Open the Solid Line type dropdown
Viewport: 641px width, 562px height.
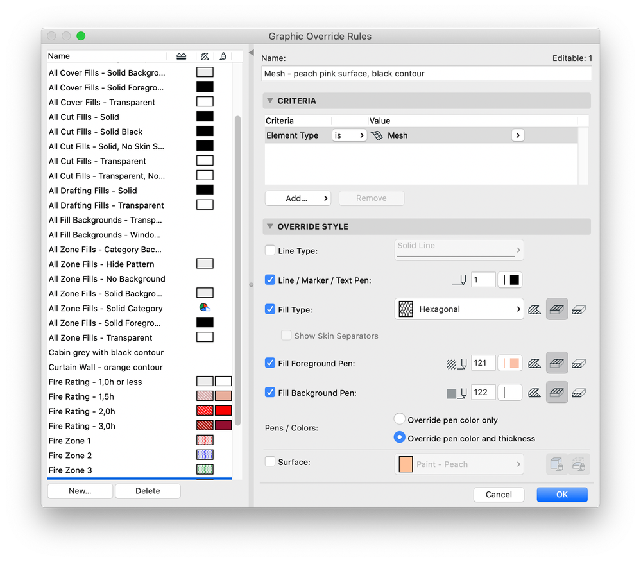[x=459, y=250]
